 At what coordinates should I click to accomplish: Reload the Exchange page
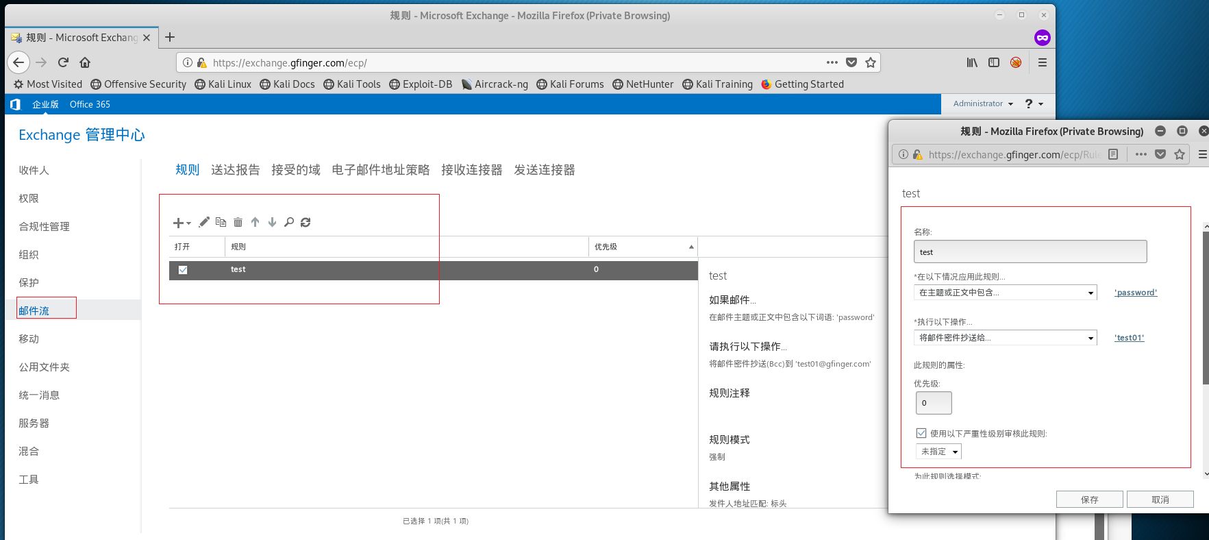click(x=63, y=62)
